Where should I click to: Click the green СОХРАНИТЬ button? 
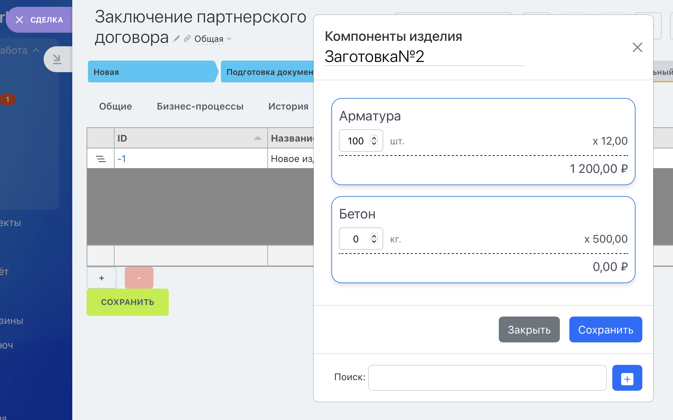coord(128,302)
